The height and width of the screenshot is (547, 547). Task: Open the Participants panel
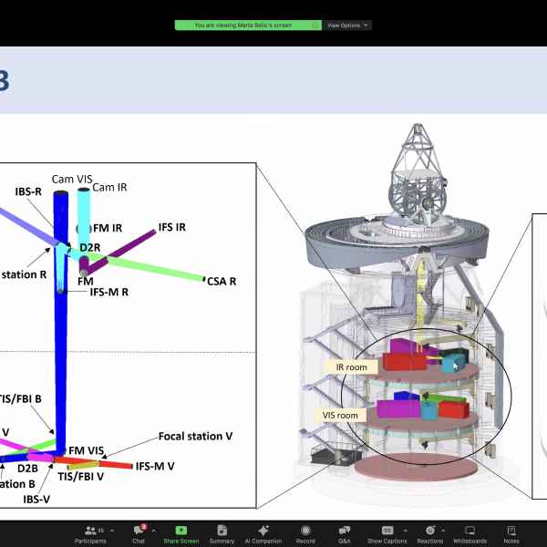pyautogui.click(x=90, y=533)
